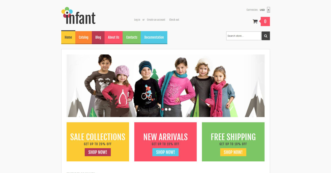Click Shop Now under New Arrivals
The height and width of the screenshot is (173, 331).
(x=165, y=152)
